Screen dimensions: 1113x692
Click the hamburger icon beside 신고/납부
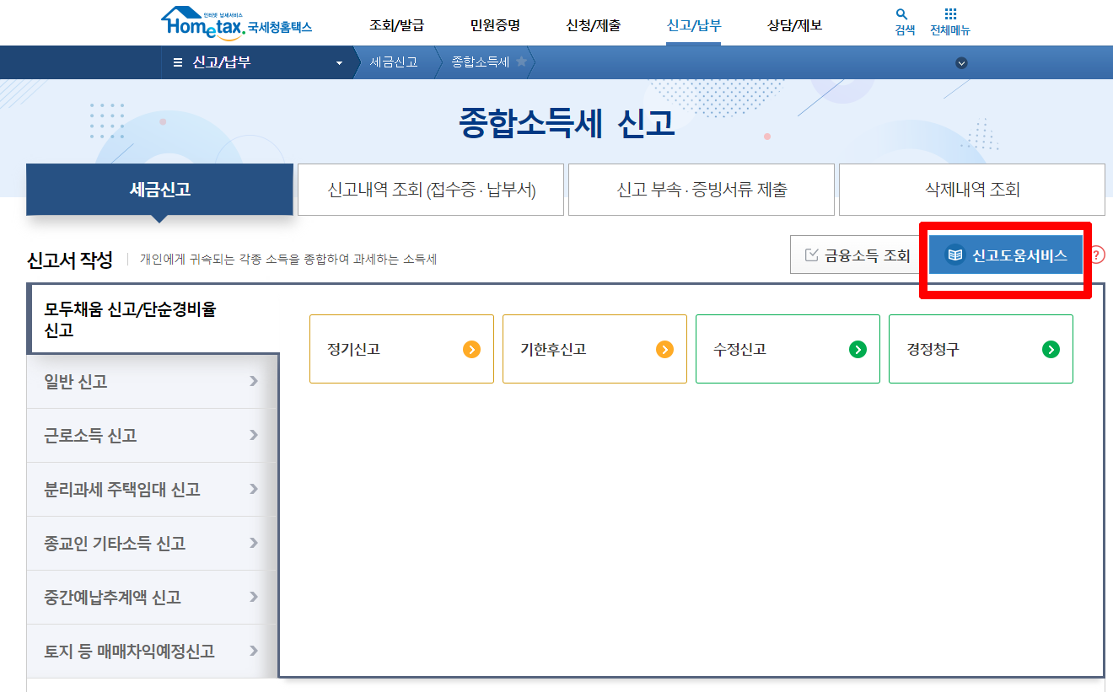pyautogui.click(x=178, y=62)
